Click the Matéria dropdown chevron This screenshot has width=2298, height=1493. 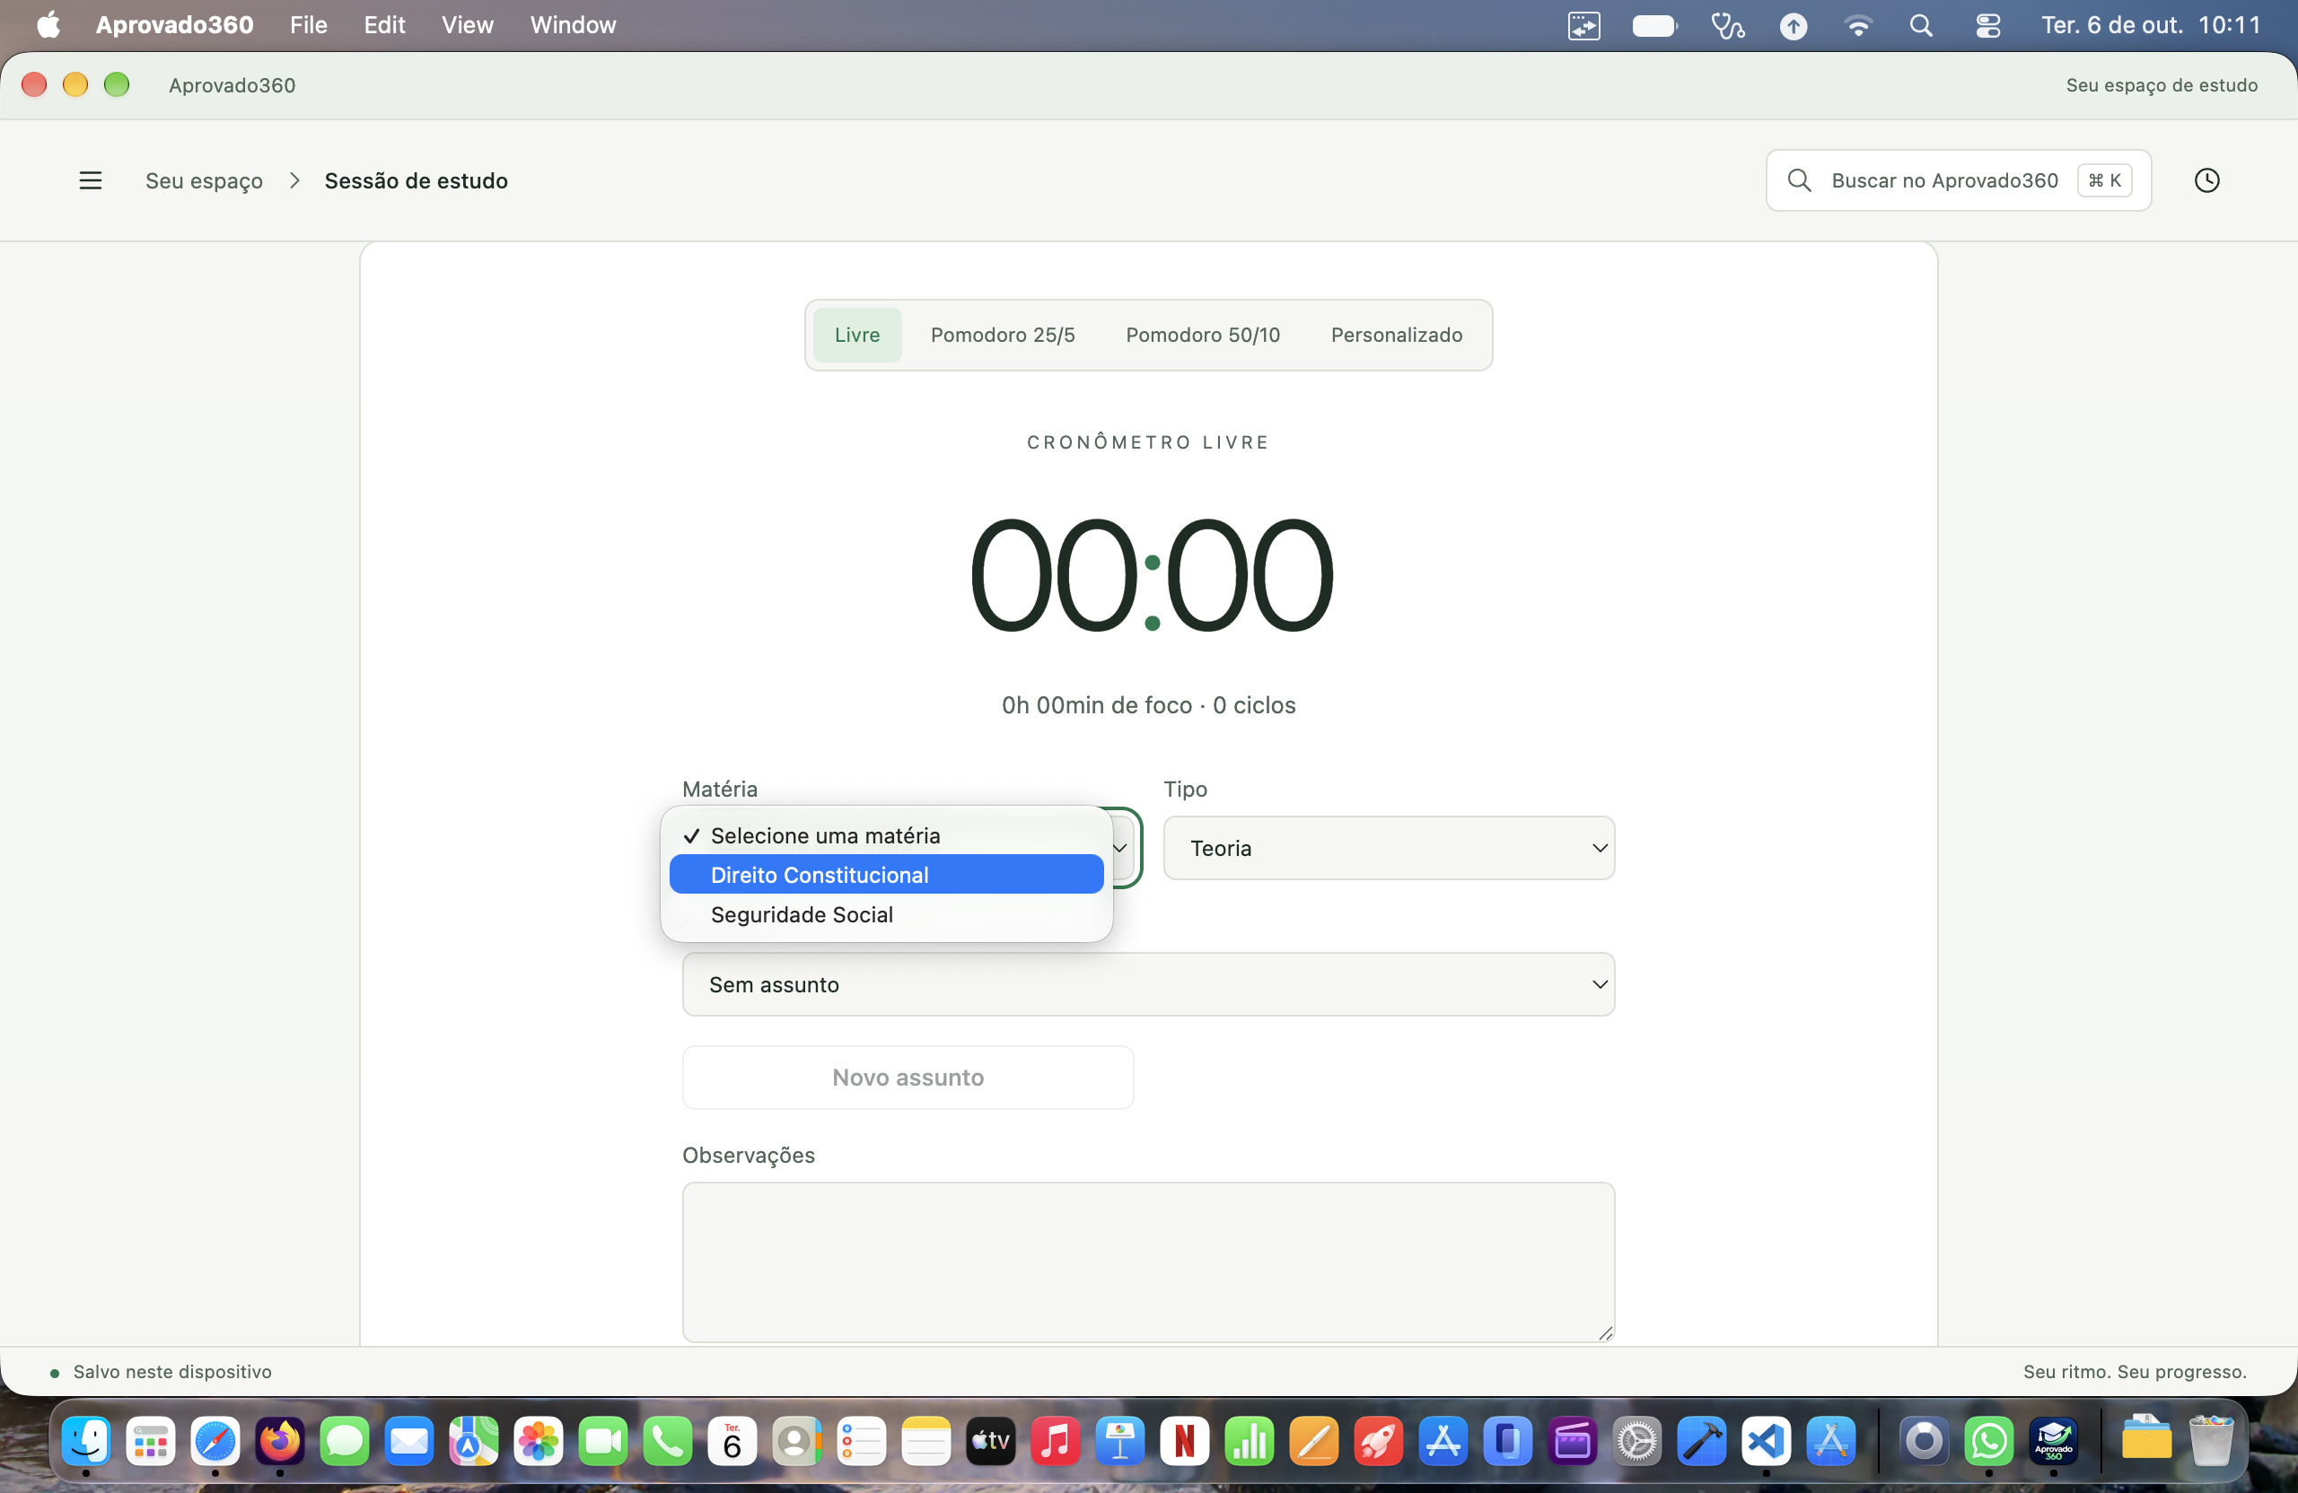[1120, 847]
